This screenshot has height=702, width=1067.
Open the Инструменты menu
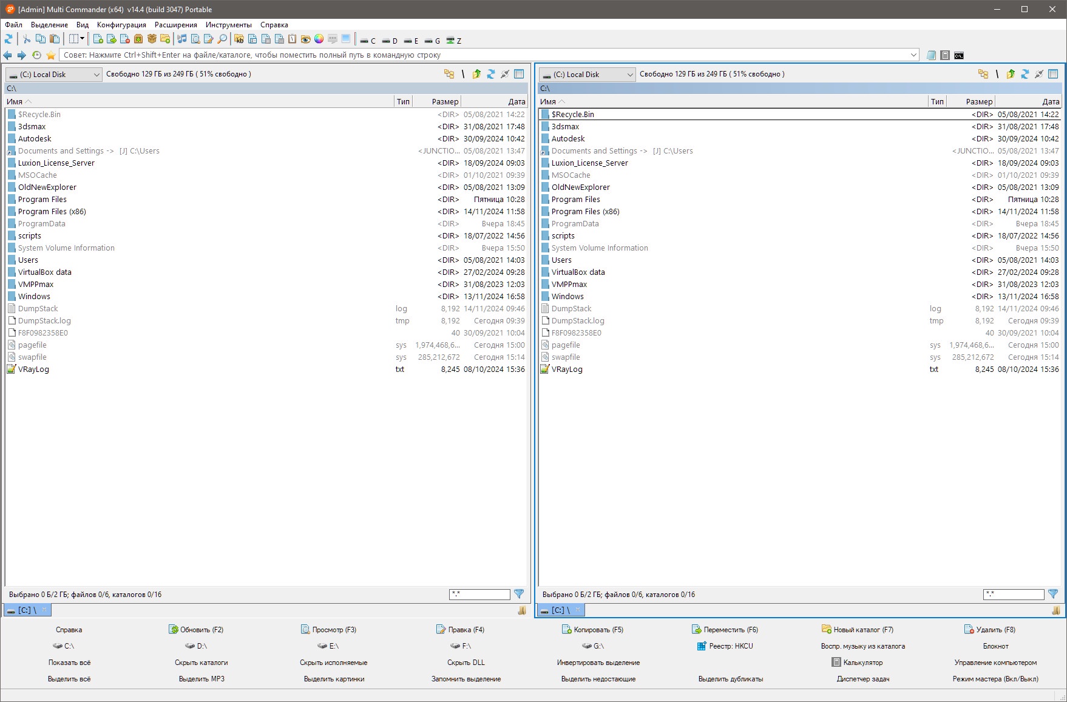pos(228,25)
